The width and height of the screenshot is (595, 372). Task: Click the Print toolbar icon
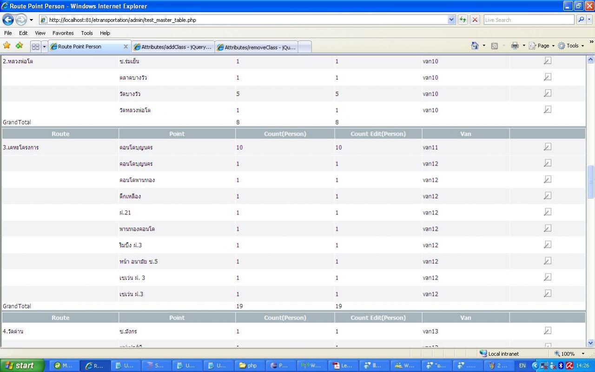coord(515,46)
